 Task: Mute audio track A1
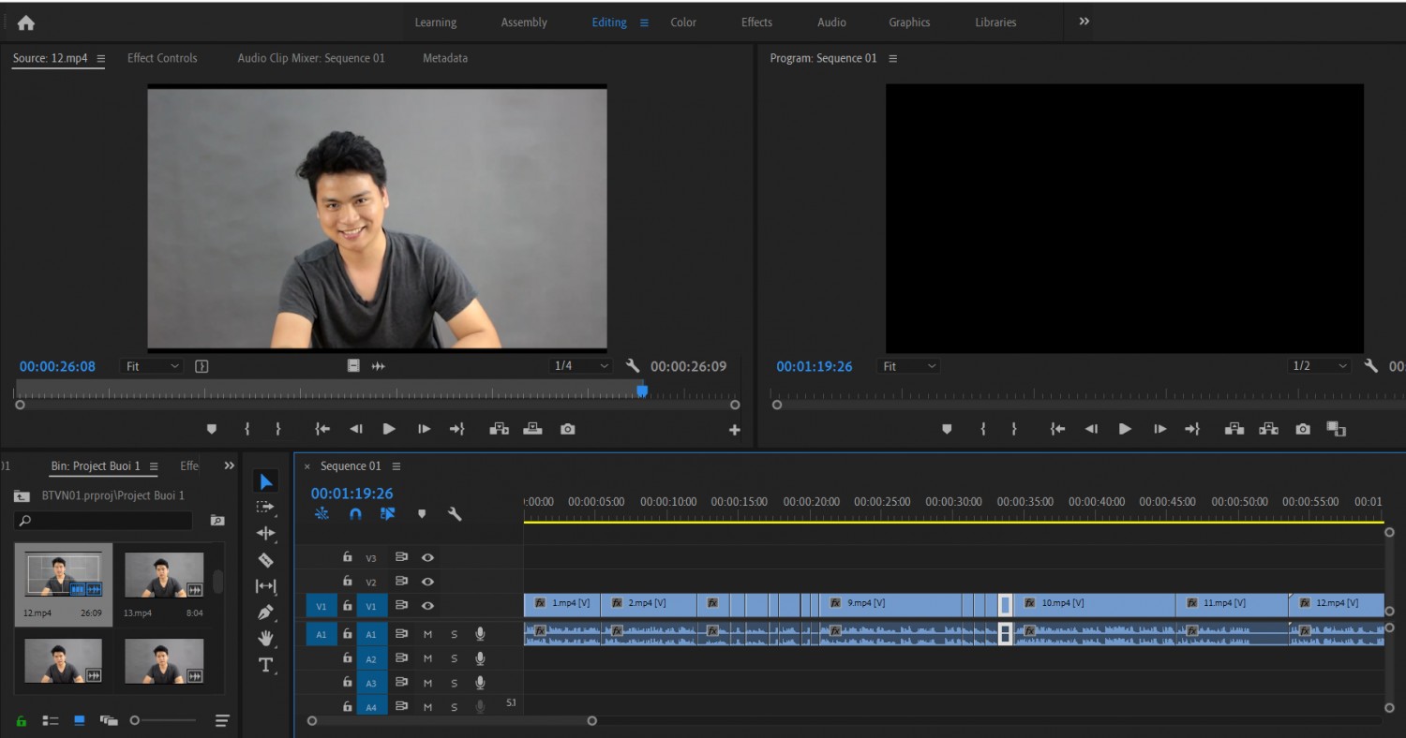(427, 634)
